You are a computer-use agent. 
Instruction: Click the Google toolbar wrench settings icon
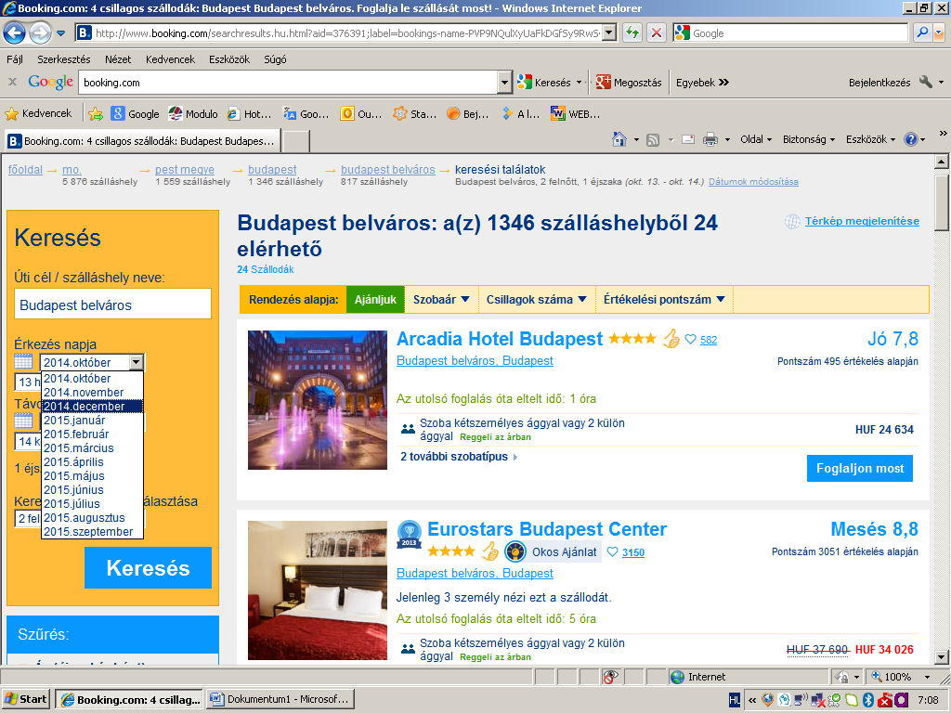pos(926,82)
